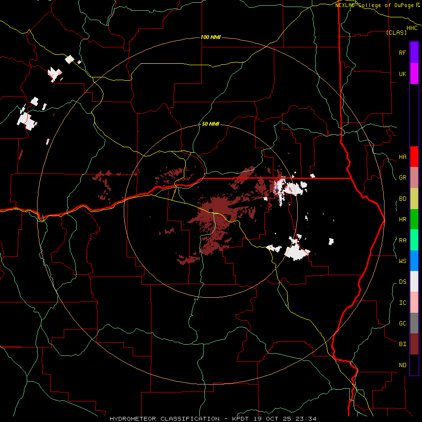This screenshot has height=422, width=422.
Task: Click the GR legend label
Action: tap(402, 178)
